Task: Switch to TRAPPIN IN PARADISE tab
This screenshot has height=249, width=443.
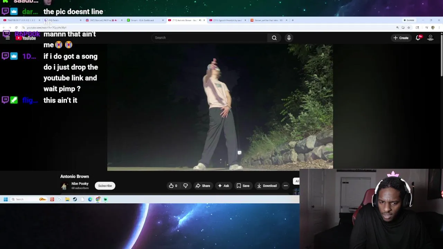Action: point(21,20)
